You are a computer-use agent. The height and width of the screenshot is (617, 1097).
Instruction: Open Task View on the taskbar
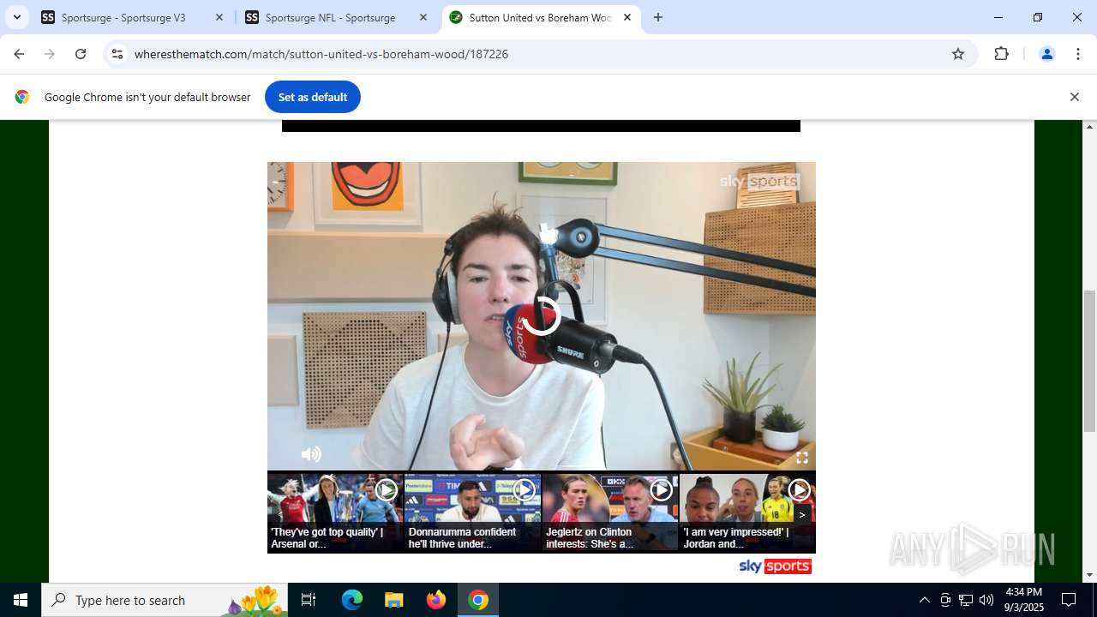[309, 600]
